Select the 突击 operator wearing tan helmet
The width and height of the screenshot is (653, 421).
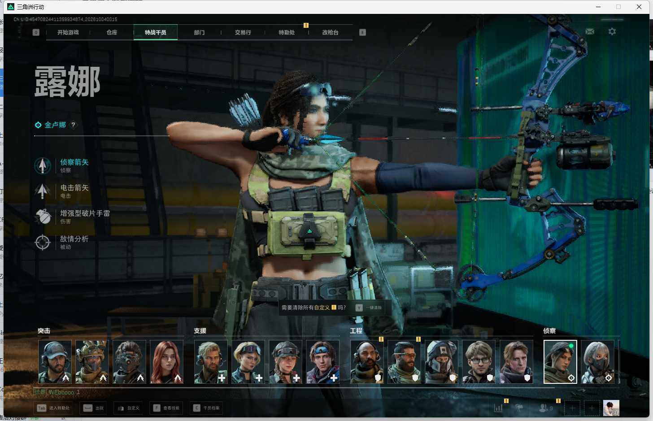click(x=92, y=362)
